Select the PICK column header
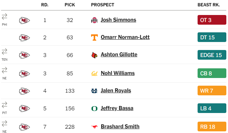The image size is (228, 133). point(70,5)
